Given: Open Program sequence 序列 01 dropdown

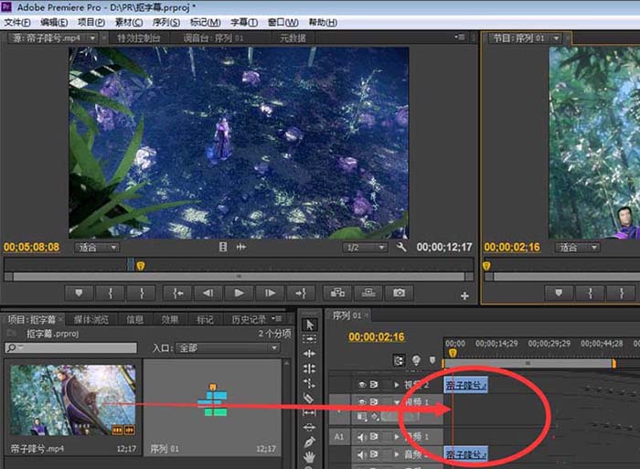Looking at the screenshot, I should tap(556, 38).
